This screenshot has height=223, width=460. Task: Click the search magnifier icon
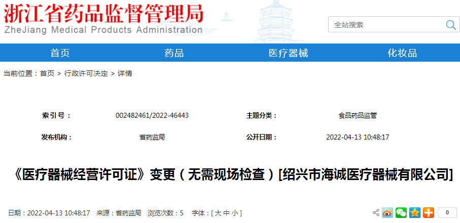[x=450, y=25]
